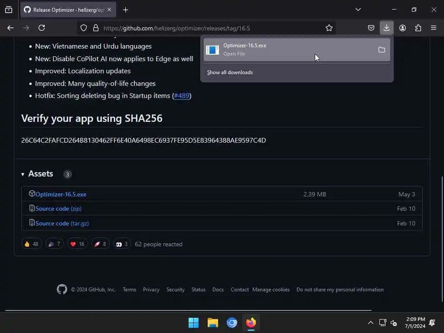Open the extensions puzzle icon
The height and width of the screenshot is (333, 444).
click(x=418, y=28)
